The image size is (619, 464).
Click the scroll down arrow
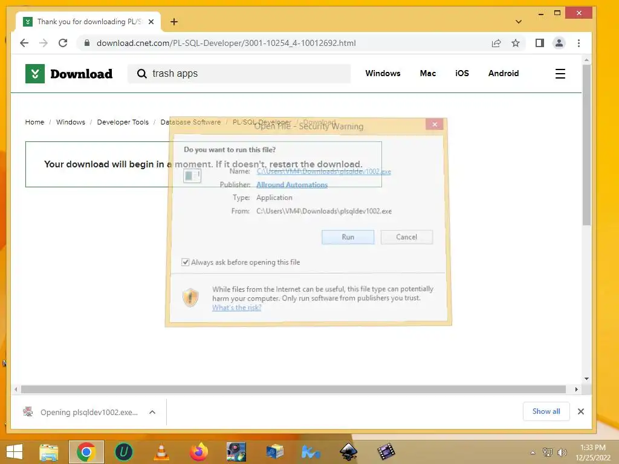point(586,379)
